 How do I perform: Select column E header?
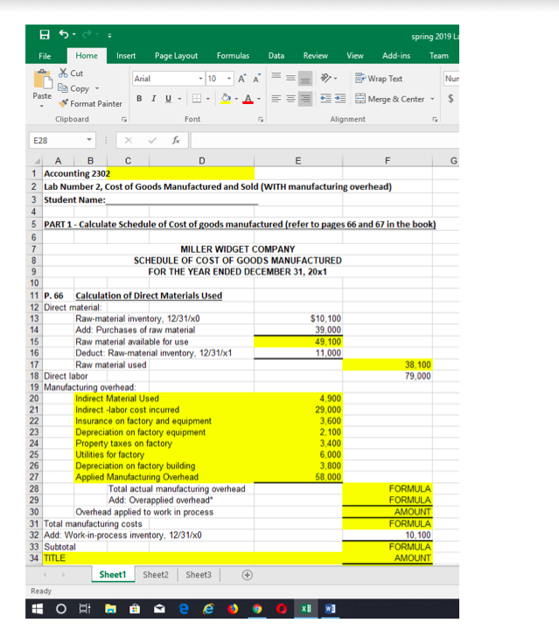point(298,161)
